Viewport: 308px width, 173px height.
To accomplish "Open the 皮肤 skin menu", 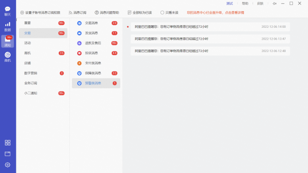I will point(260,4).
